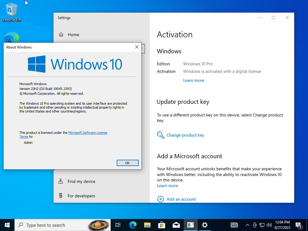
Task: Open Task View from the taskbar
Action: 118,225
